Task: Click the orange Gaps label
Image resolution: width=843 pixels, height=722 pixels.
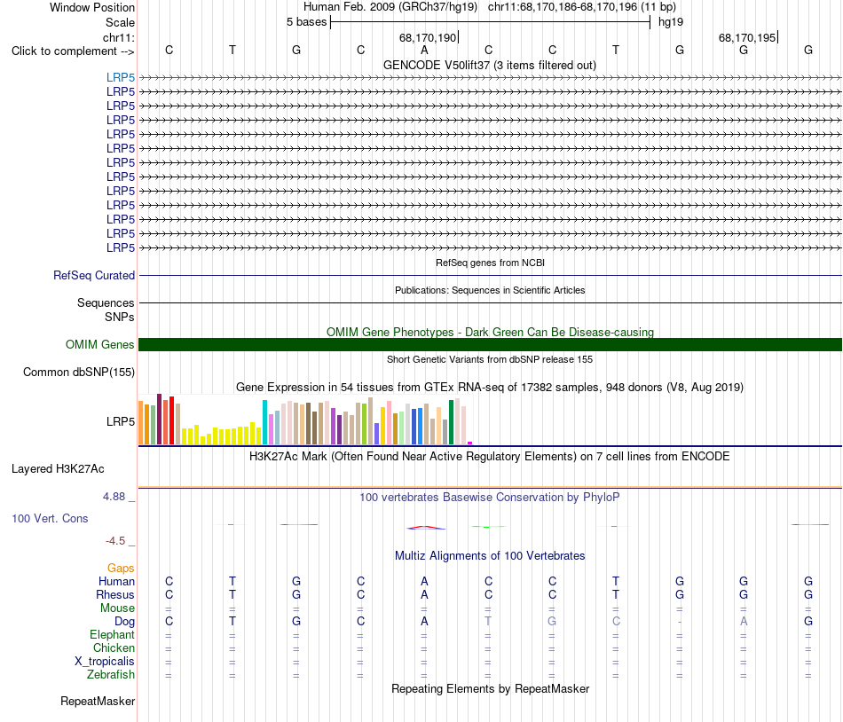Action: point(121,568)
